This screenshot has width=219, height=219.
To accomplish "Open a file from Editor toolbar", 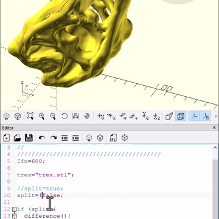I will point(18,138).
